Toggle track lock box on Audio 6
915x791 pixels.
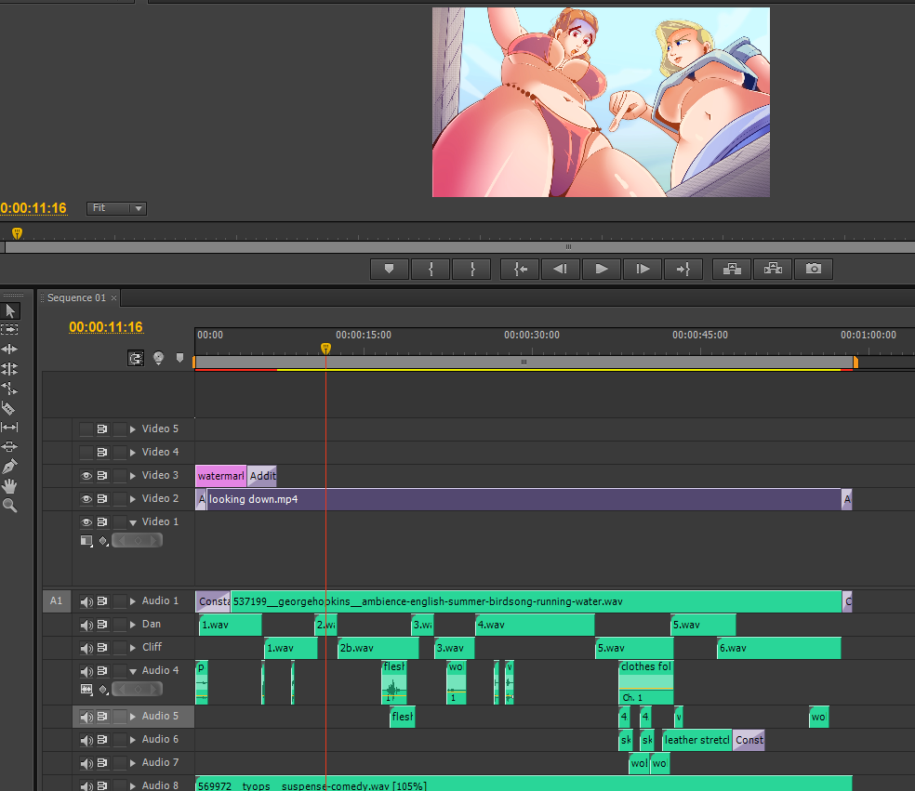click(x=120, y=740)
